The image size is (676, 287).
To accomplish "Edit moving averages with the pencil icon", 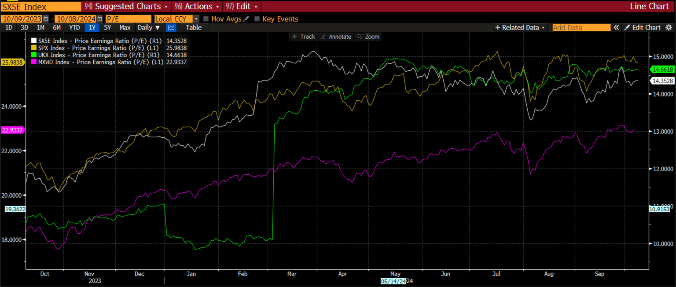I will pos(246,19).
